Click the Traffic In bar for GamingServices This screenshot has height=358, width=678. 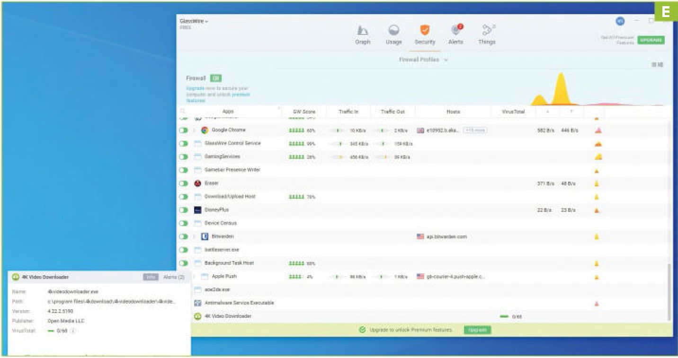click(338, 157)
